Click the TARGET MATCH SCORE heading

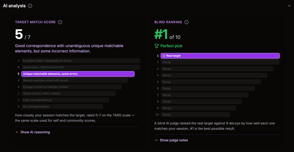35,22
